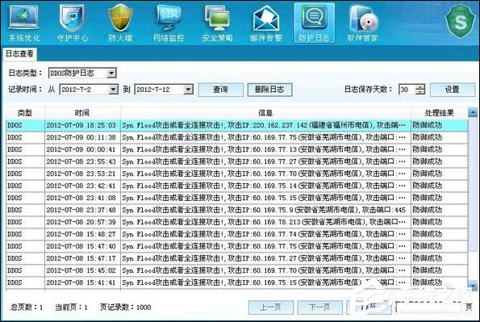The height and width of the screenshot is (322, 480).
Task: Select the log row at 2012-07-08 15:47:17
Action: tap(237, 258)
